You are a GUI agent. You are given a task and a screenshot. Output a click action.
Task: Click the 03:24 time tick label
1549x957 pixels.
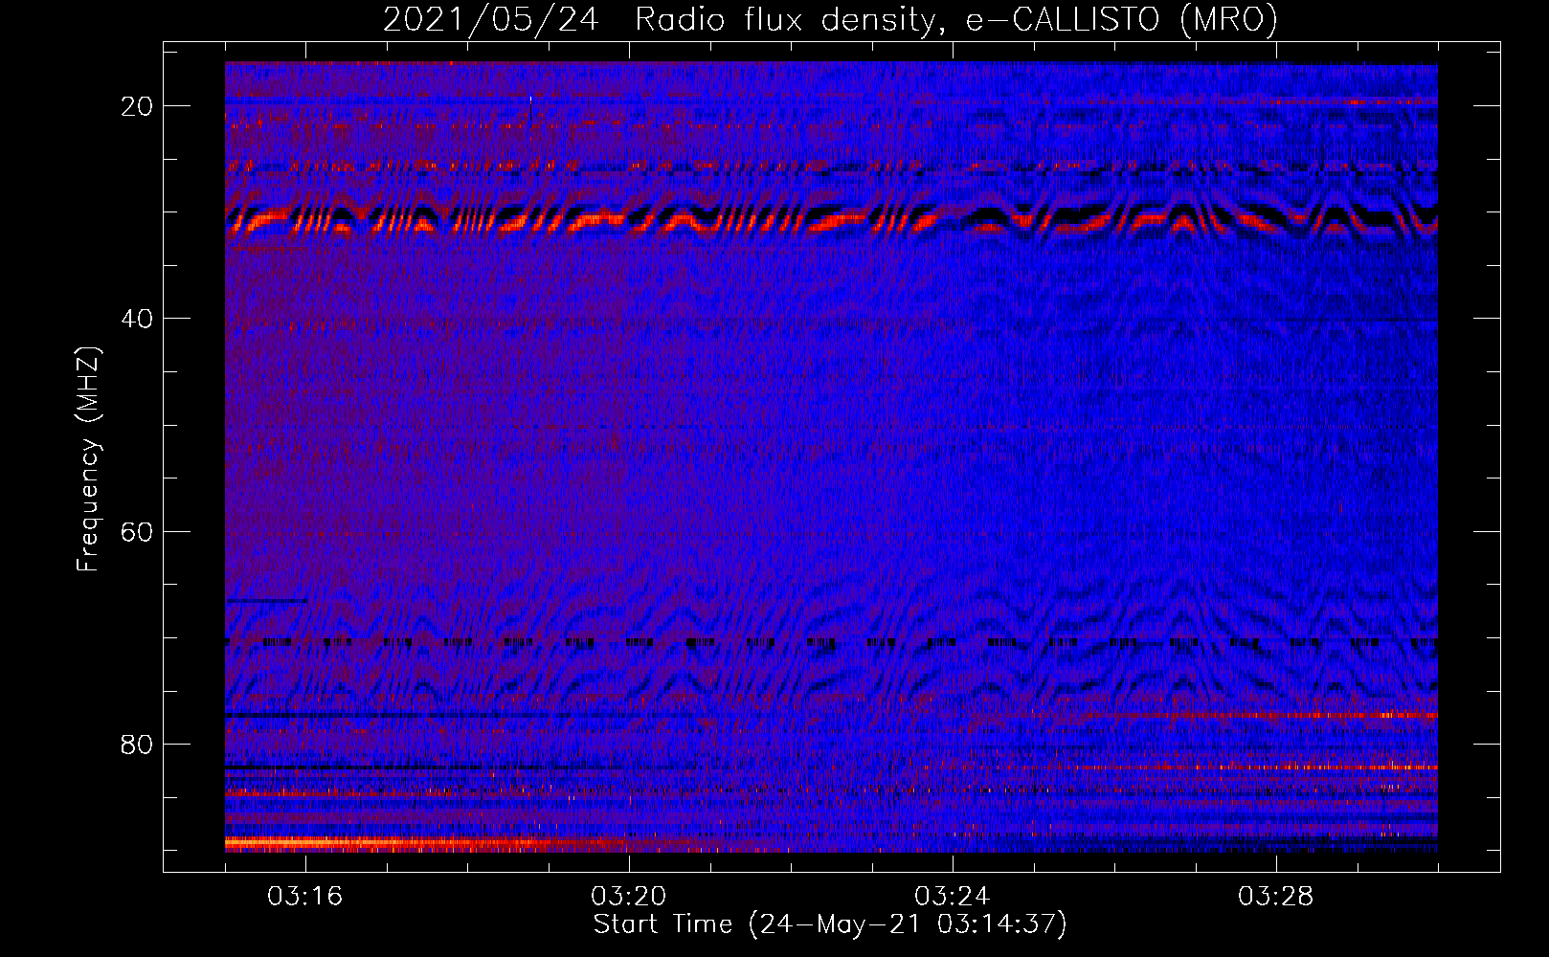[x=953, y=897]
